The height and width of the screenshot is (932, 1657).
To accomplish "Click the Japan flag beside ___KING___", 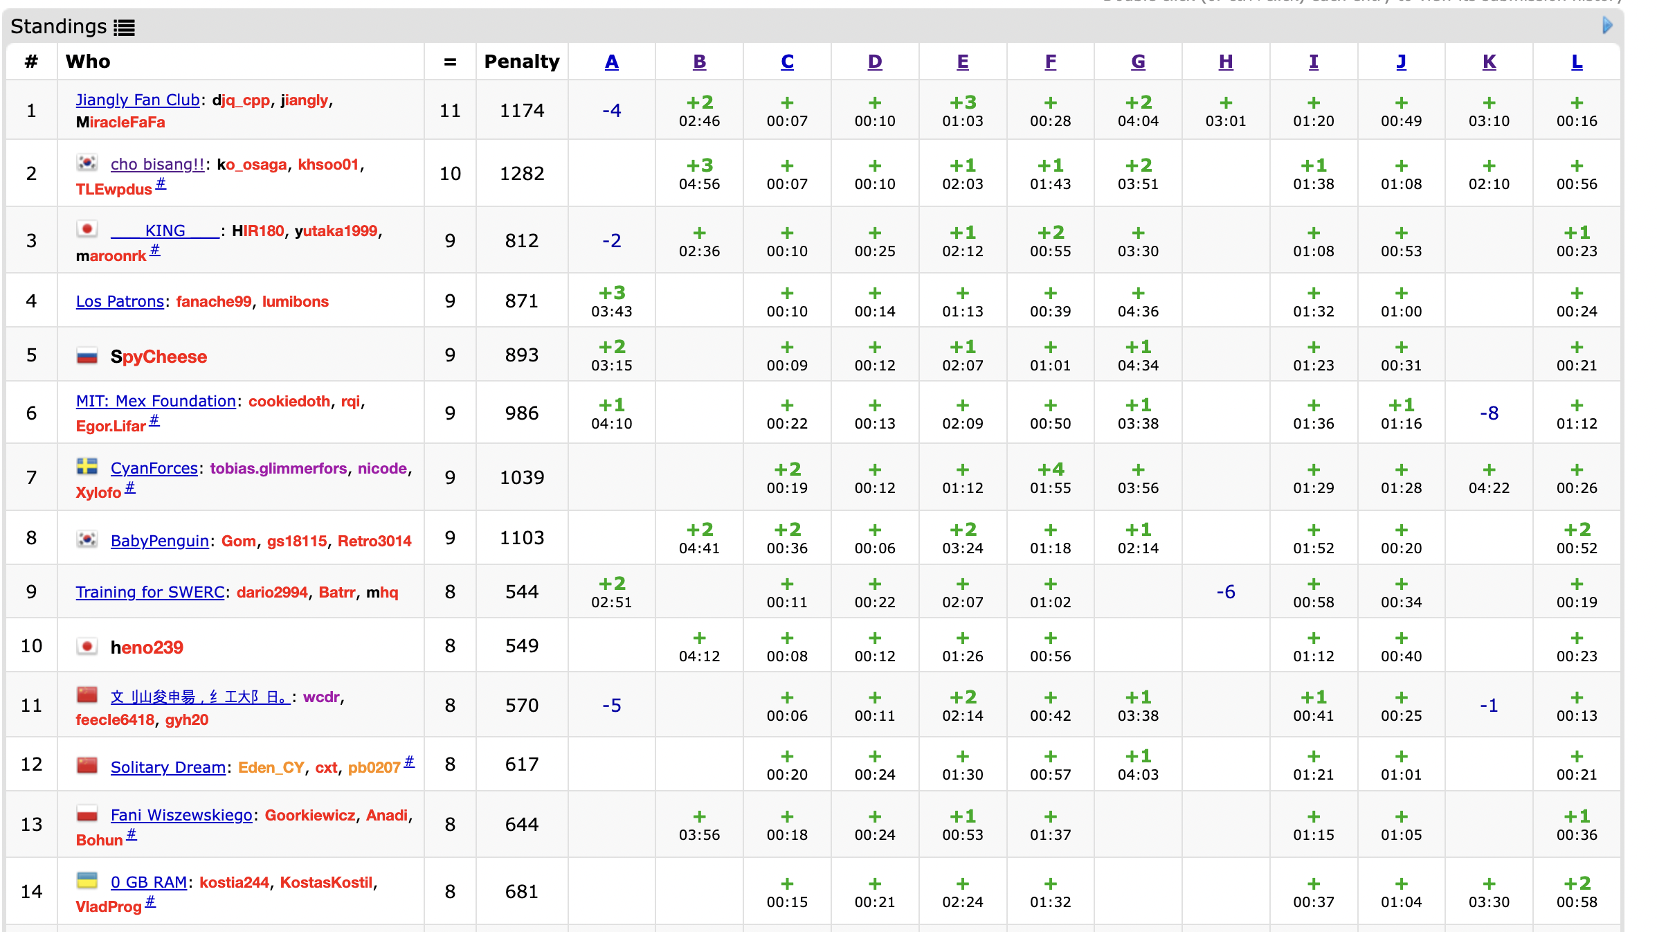I will (87, 229).
